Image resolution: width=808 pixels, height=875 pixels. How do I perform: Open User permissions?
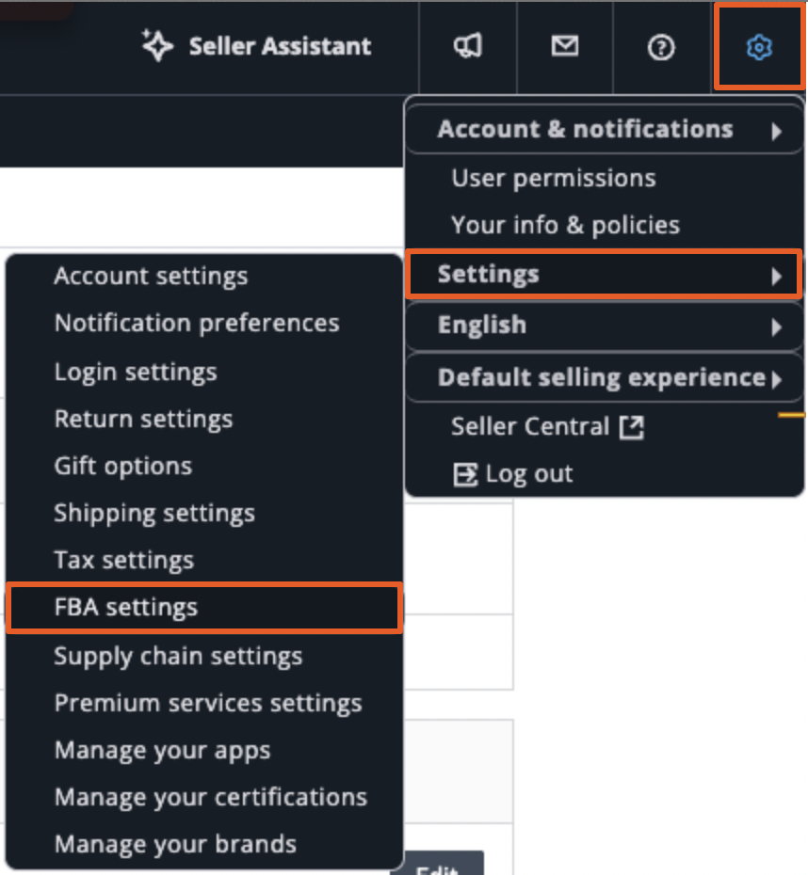point(554,179)
